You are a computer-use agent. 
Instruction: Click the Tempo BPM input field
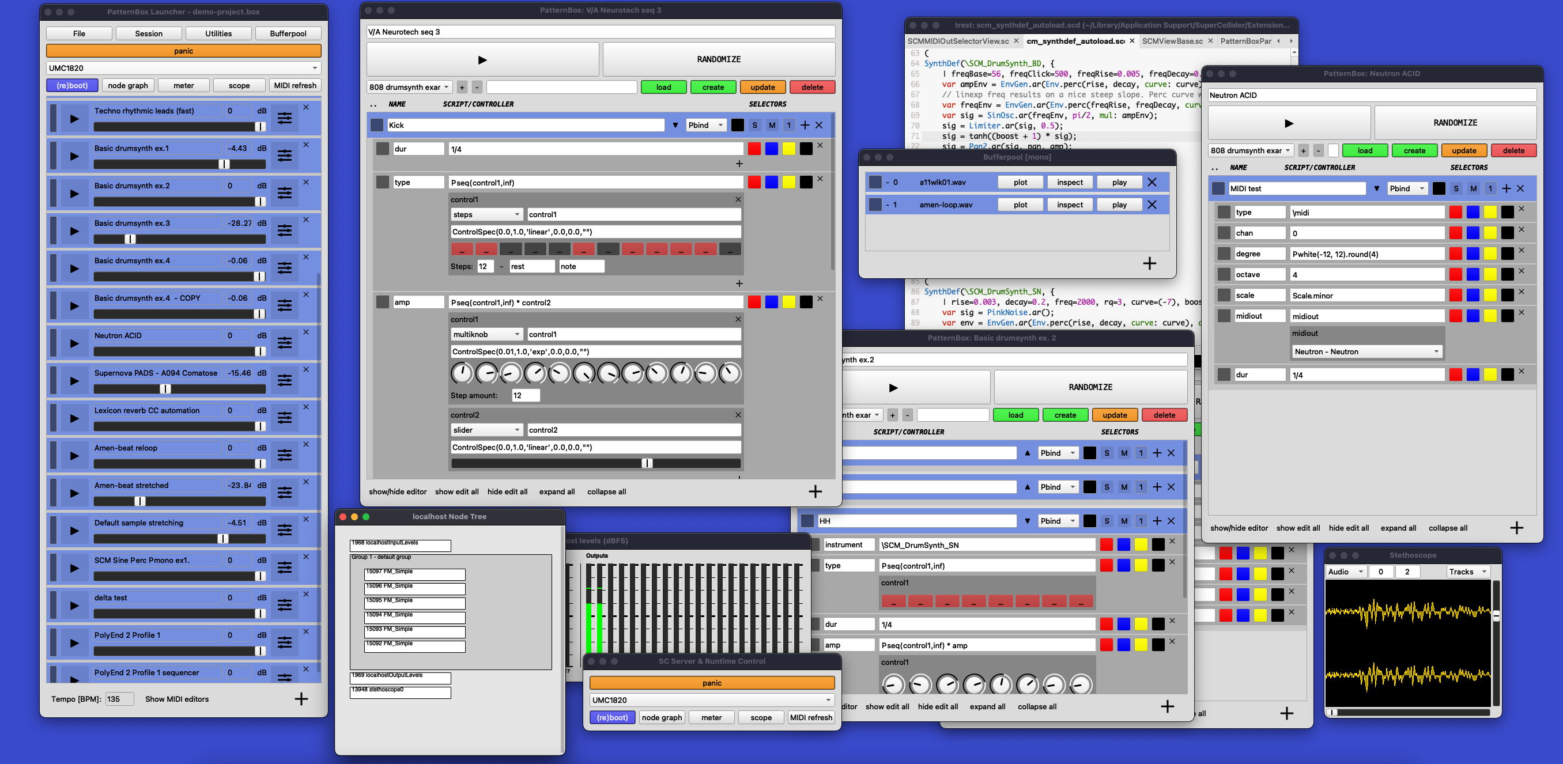(x=119, y=699)
